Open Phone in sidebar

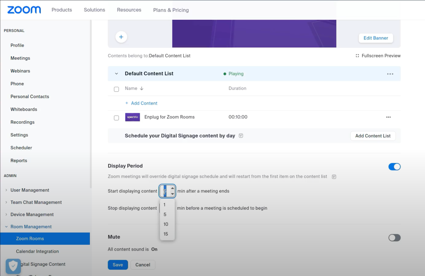17,84
